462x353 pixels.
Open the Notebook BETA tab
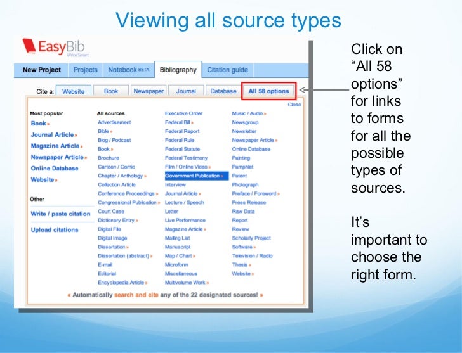[128, 70]
